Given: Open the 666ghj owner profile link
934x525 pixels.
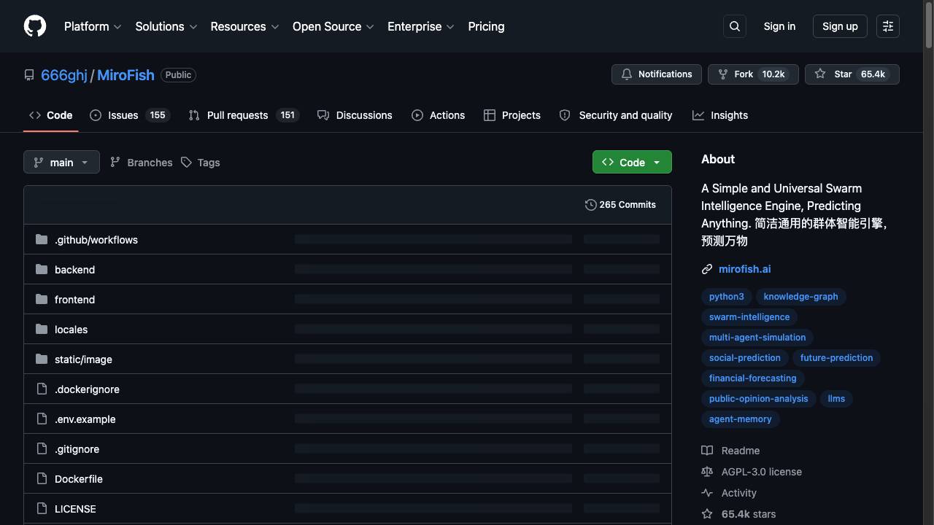Looking at the screenshot, I should coord(64,75).
